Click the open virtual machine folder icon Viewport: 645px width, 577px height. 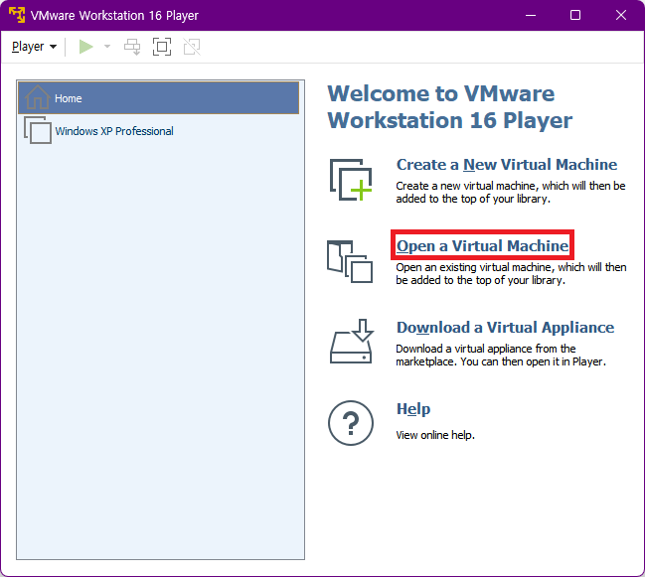tap(350, 262)
